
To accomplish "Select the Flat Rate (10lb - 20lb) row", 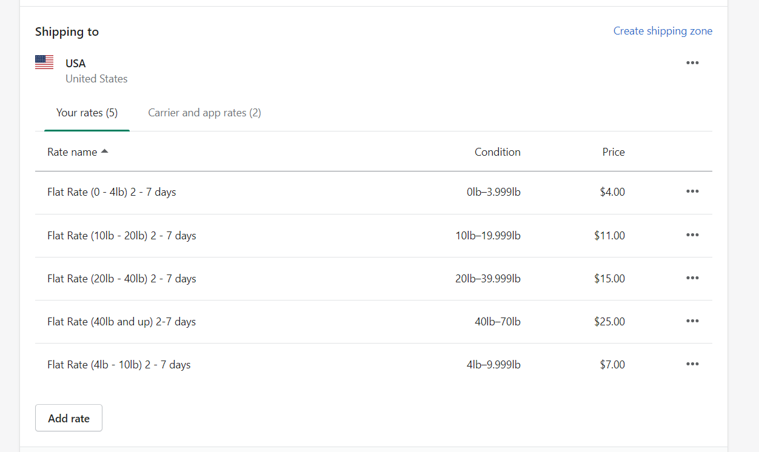I will tap(121, 236).
